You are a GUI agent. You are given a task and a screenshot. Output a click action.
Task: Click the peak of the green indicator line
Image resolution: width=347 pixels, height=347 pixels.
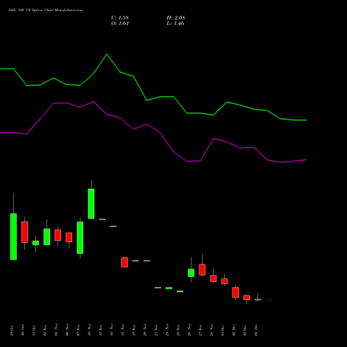tap(107, 54)
